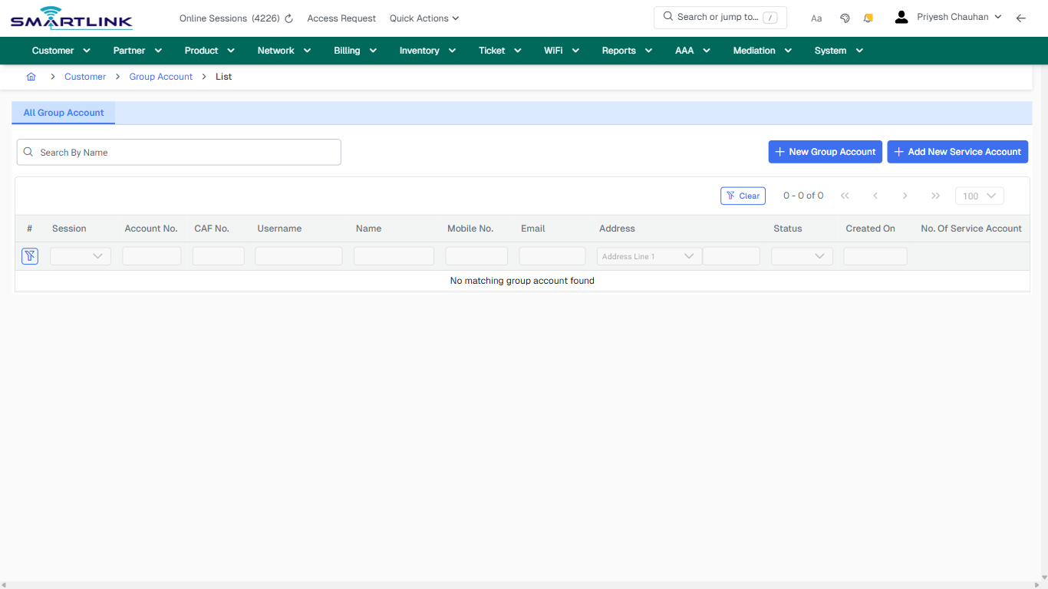Click the Add New Service Account button
Viewport: 1048px width, 589px height.
tap(957, 152)
